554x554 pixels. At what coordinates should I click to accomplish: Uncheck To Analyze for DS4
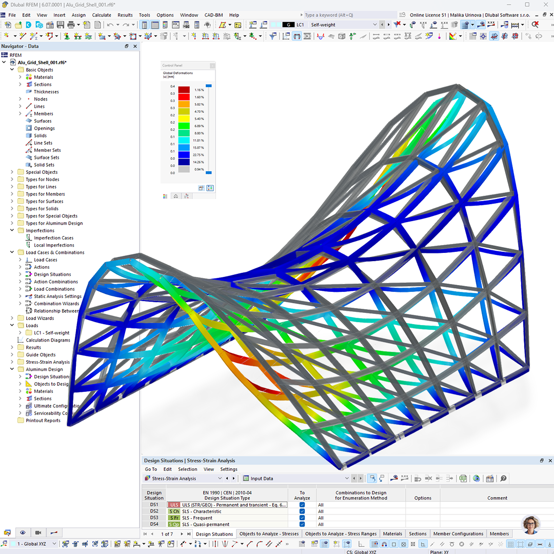click(302, 524)
